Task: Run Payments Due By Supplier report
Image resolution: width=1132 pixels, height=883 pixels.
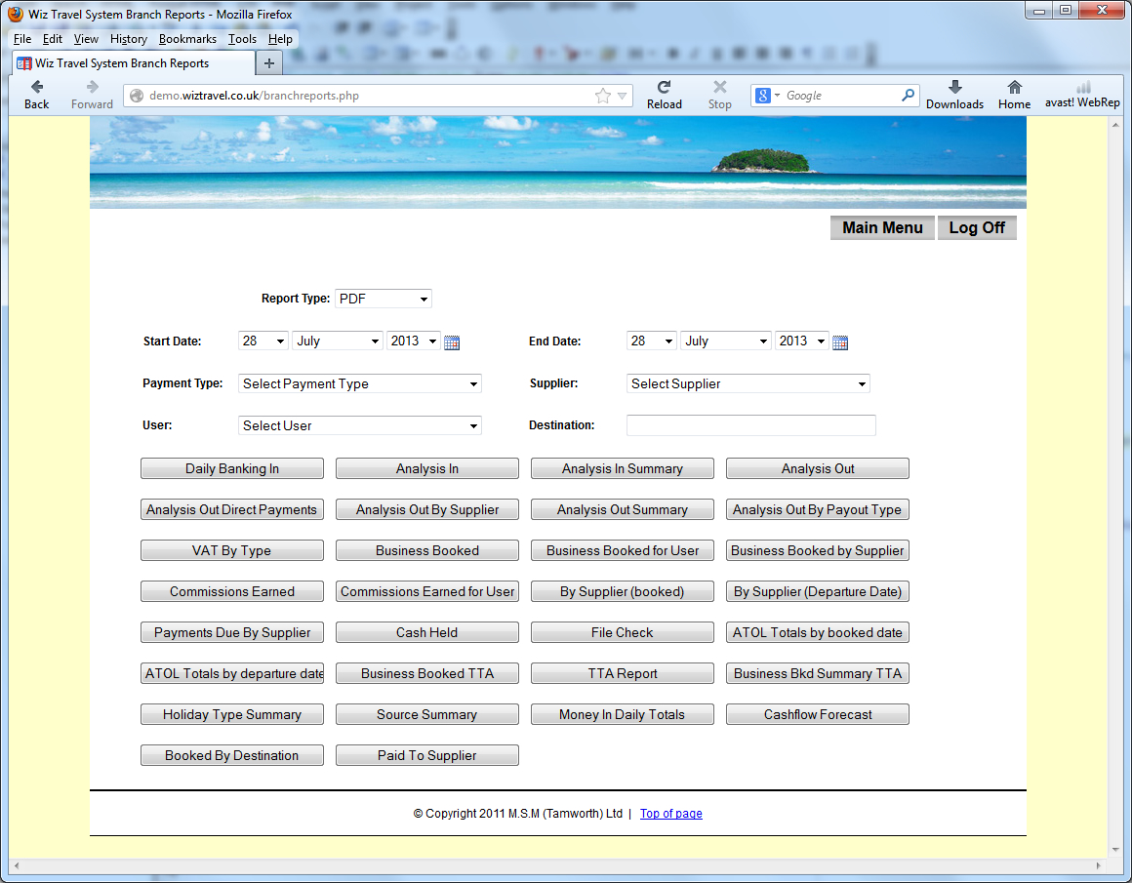Action: pyautogui.click(x=231, y=632)
